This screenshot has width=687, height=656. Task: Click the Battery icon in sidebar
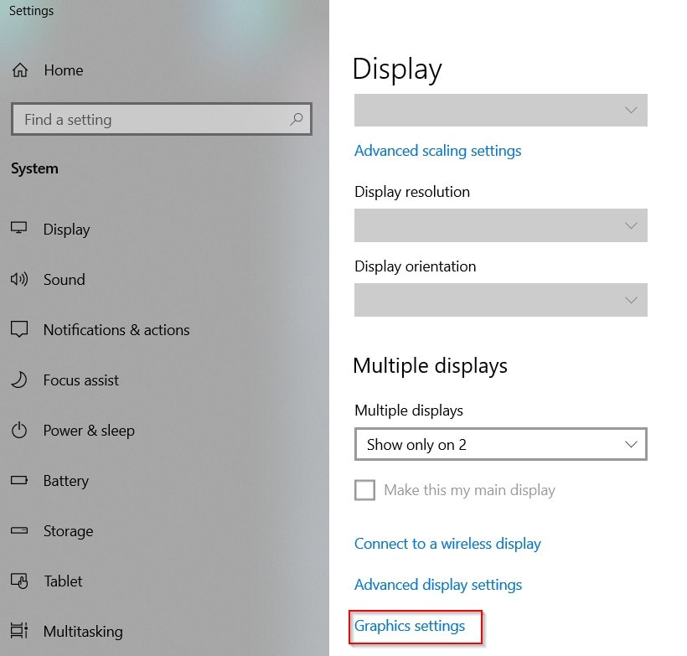pos(19,480)
